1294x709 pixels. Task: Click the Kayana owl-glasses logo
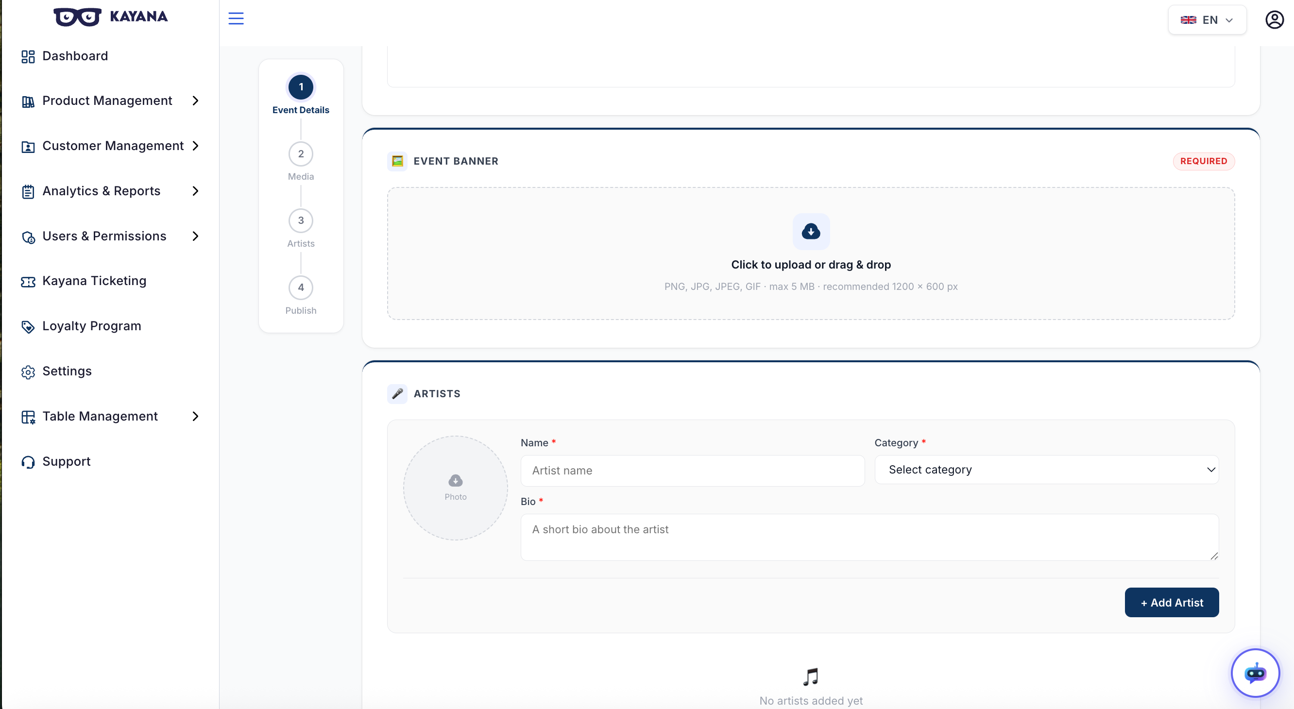tap(77, 17)
